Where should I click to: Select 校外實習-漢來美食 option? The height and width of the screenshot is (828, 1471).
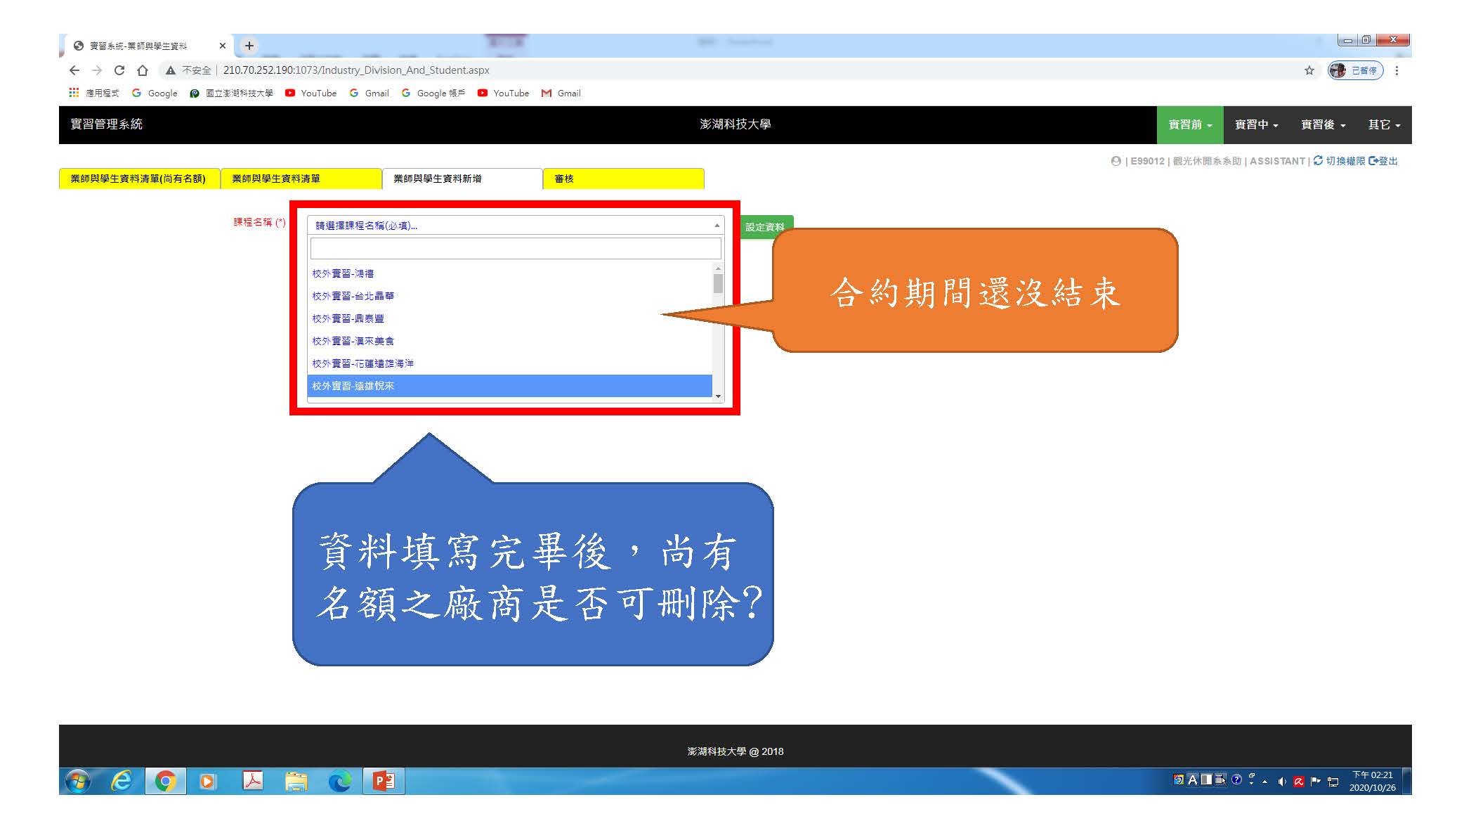tap(510, 341)
